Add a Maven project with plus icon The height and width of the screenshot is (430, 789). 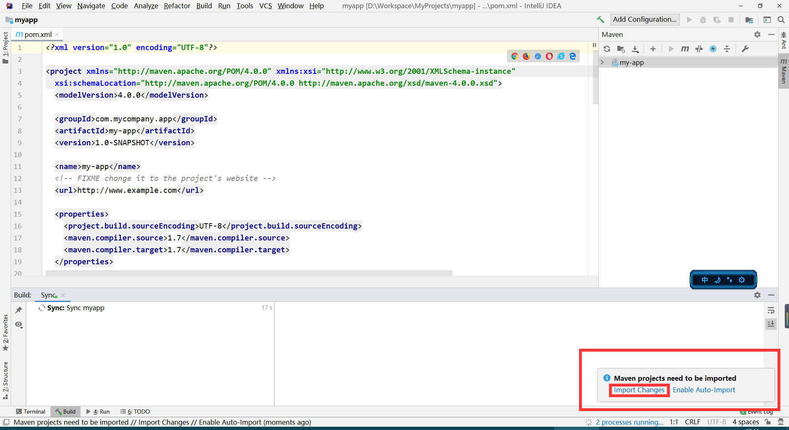tap(653, 49)
